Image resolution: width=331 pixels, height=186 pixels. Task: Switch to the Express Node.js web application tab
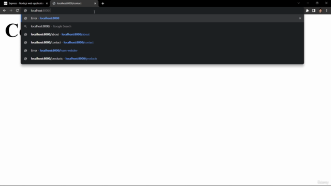click(25, 4)
